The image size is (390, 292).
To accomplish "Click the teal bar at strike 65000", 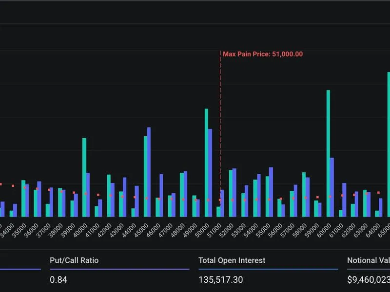I will pos(386,146).
